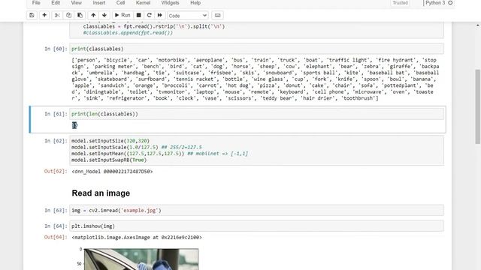Cut selected cells with the scissors icon
Image resolution: width=481 pixels, height=270 pixels.
point(57,15)
